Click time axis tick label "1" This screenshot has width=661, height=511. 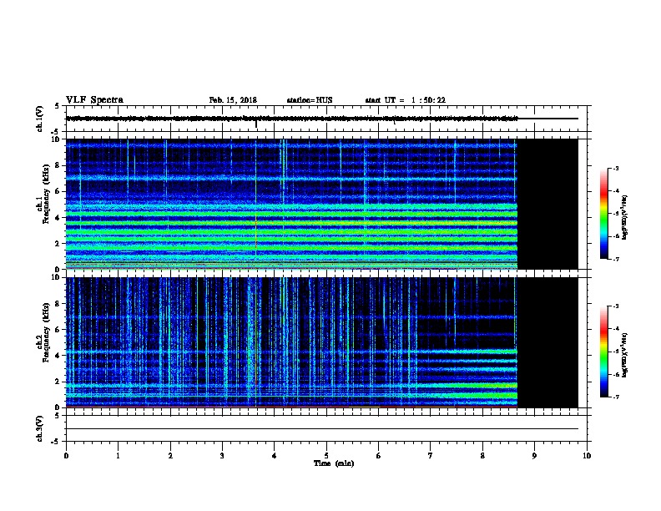(118, 456)
